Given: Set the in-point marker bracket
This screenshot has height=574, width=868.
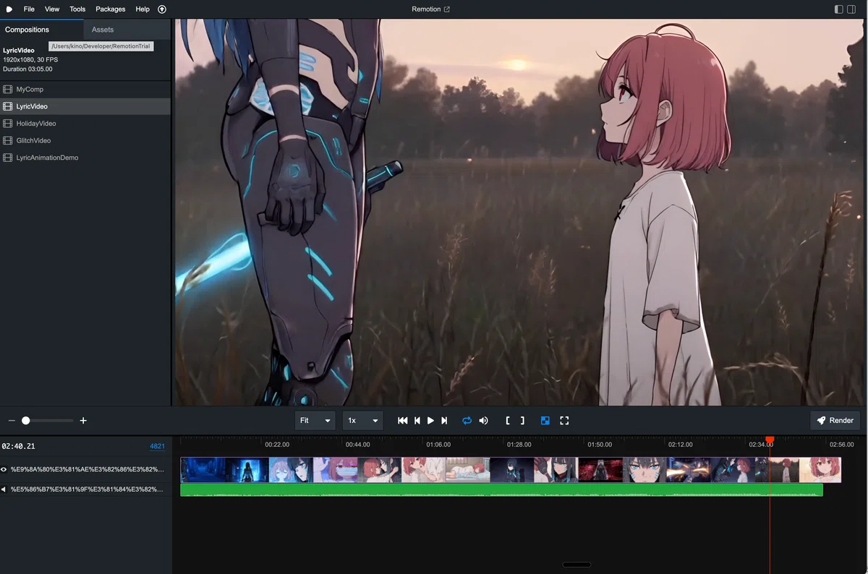Looking at the screenshot, I should [508, 421].
